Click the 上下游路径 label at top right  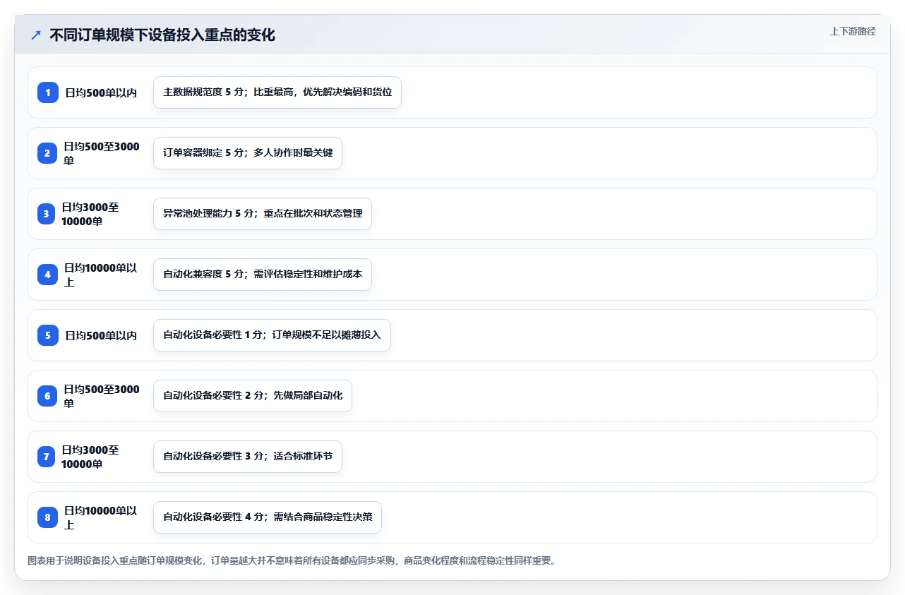click(x=853, y=31)
